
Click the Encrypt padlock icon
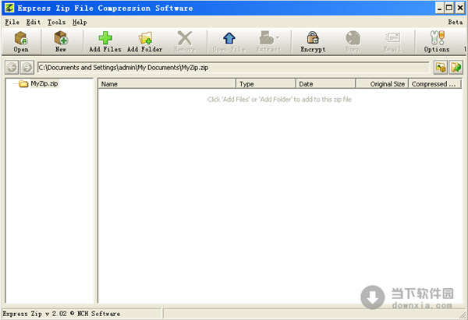click(313, 38)
